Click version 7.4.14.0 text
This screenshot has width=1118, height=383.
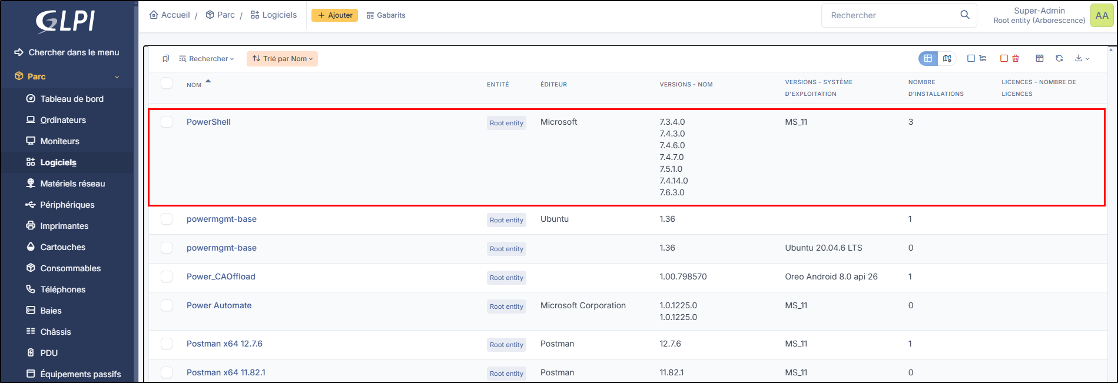[x=674, y=181]
